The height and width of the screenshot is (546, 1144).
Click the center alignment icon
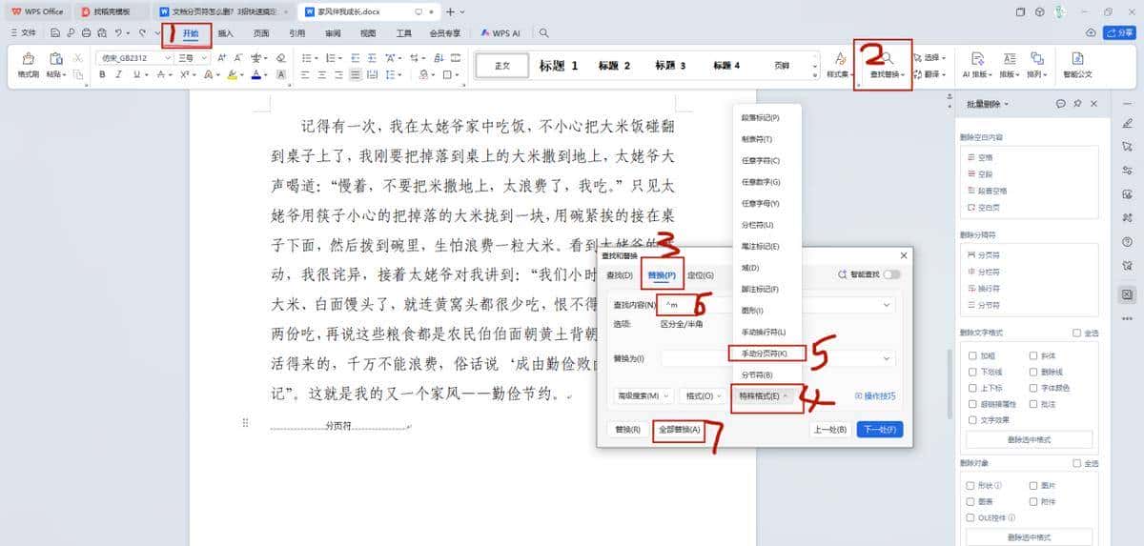tap(322, 74)
